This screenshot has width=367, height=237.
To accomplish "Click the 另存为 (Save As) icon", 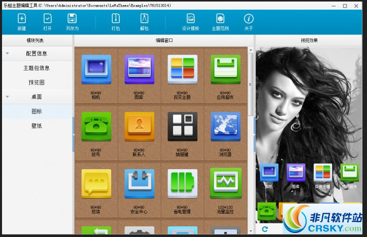I will tap(72, 22).
